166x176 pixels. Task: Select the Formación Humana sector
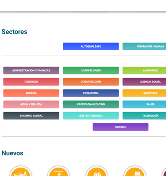(x=144, y=46)
